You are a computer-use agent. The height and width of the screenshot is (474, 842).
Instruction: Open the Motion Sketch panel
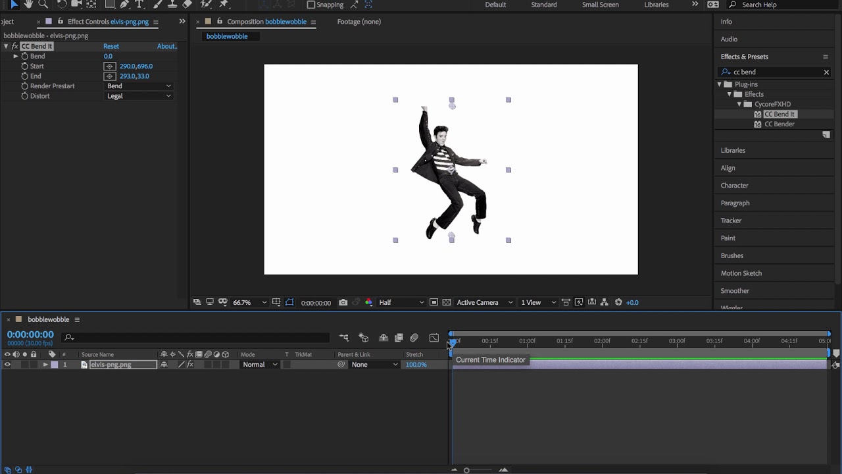click(x=741, y=273)
